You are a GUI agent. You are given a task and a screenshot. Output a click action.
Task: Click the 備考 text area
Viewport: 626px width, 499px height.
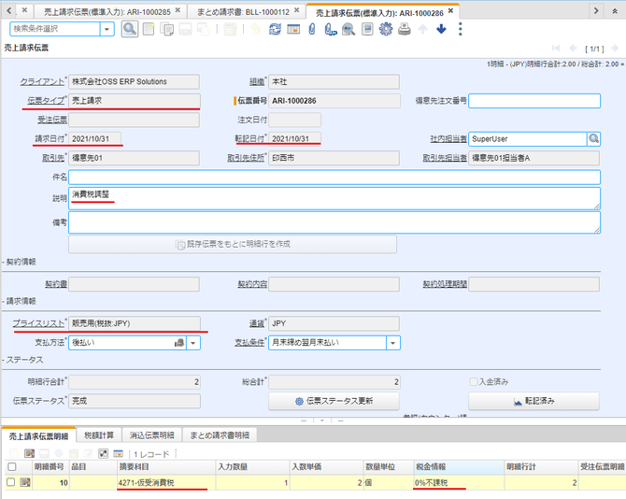coord(334,222)
